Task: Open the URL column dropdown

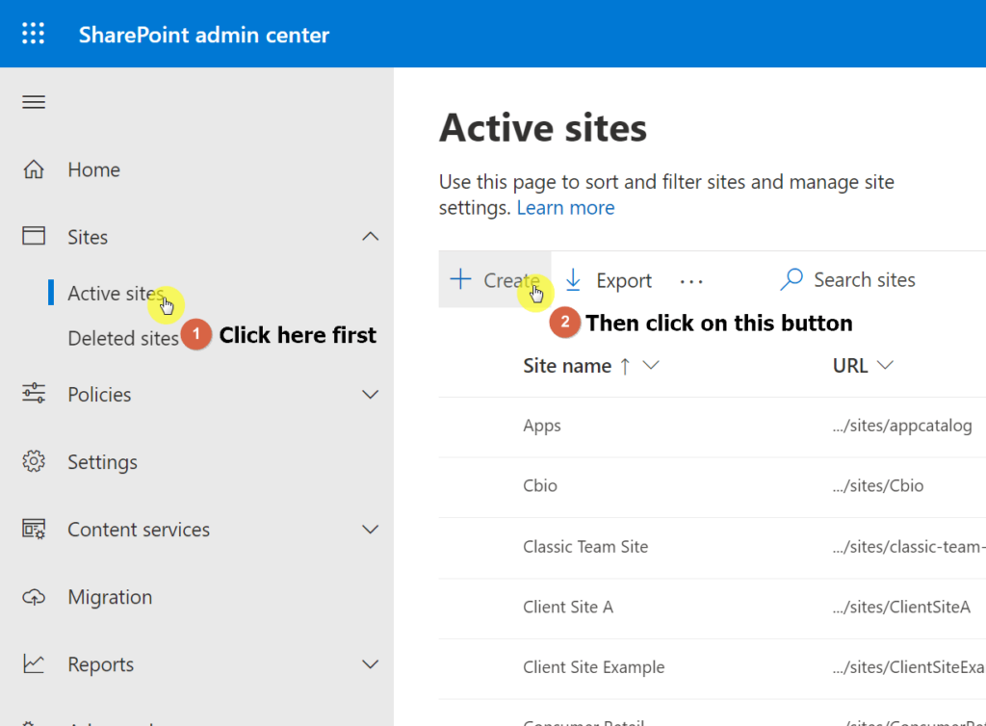Action: tap(885, 365)
